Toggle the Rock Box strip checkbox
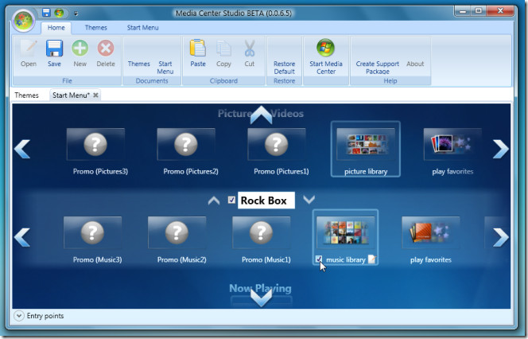The height and width of the screenshot is (339, 528). point(231,200)
